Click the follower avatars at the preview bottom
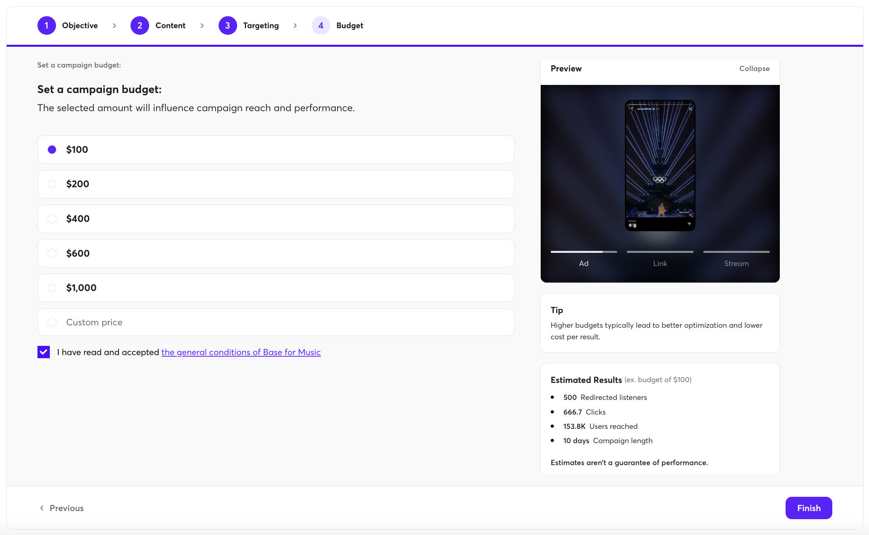Viewport: 869px width, 535px height. tap(633, 225)
